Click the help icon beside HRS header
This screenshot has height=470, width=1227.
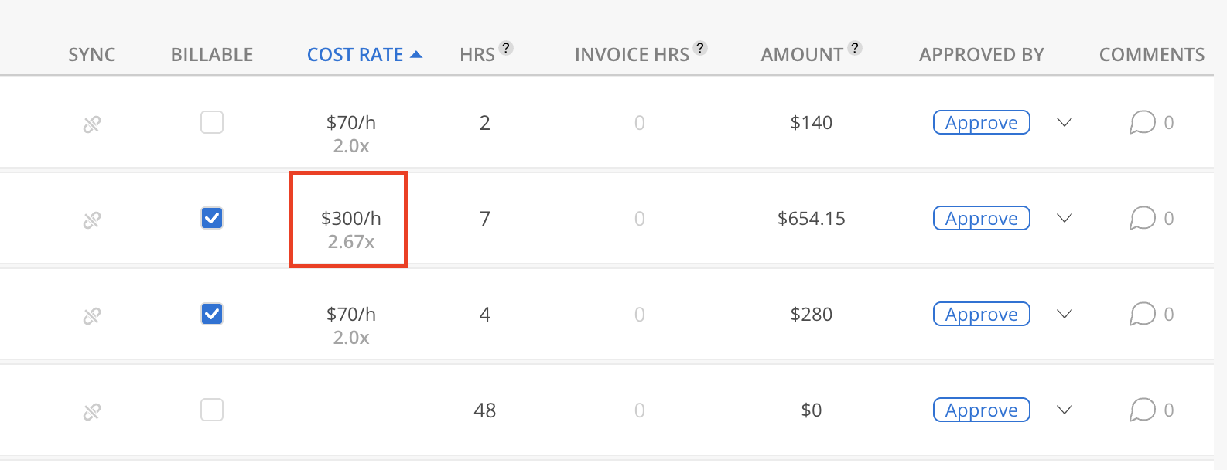(x=506, y=48)
